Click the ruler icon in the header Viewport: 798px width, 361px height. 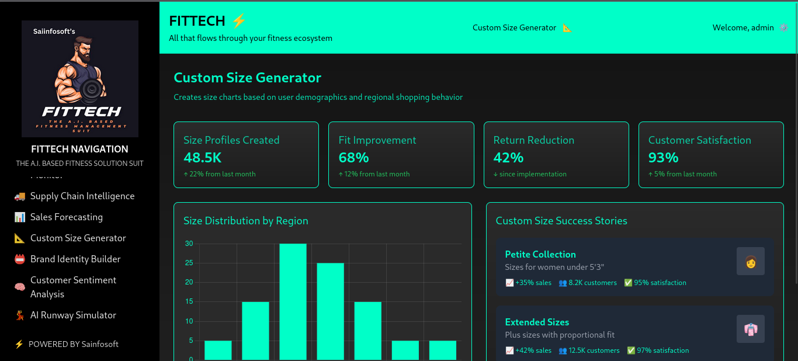click(x=567, y=27)
